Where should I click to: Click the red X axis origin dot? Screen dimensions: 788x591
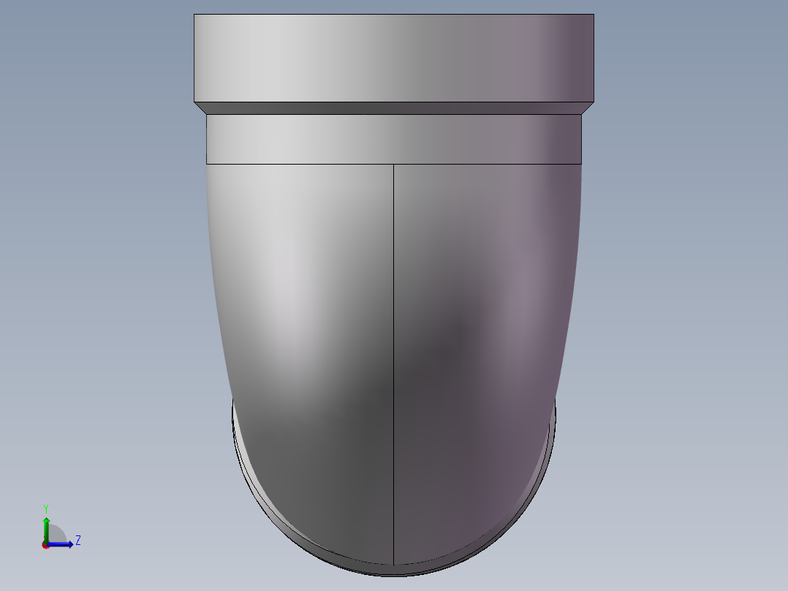tap(45, 545)
